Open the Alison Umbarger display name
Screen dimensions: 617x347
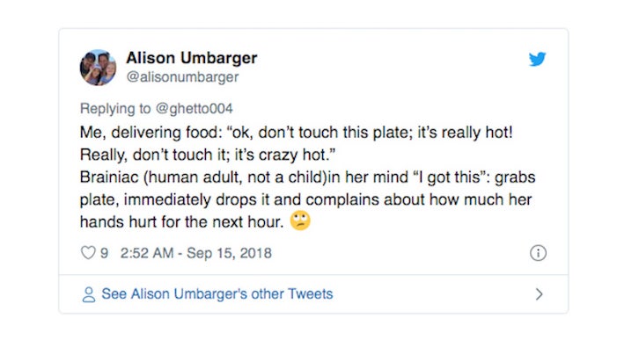[x=192, y=58]
